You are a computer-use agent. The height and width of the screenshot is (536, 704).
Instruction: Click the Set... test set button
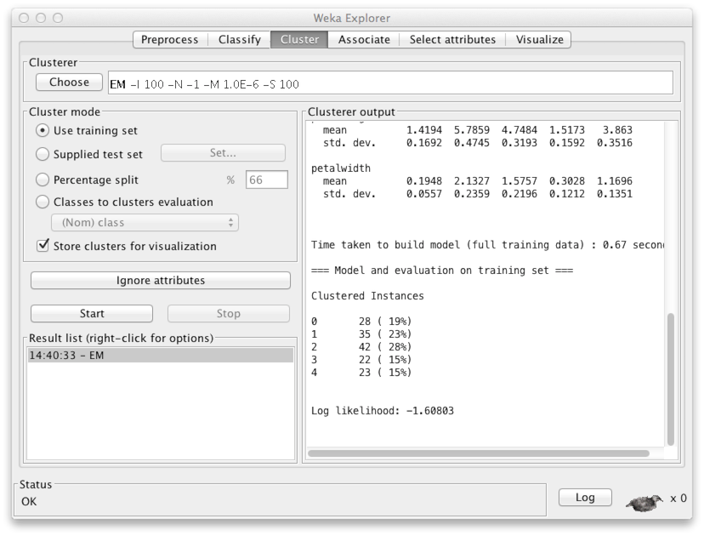[223, 153]
